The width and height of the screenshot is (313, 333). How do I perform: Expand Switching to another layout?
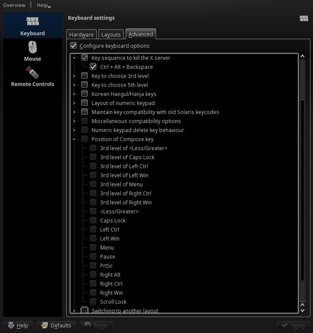(74, 311)
